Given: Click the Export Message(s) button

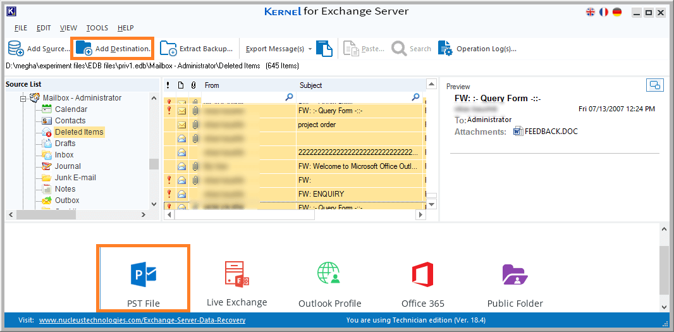Looking at the screenshot, I should pos(275,49).
